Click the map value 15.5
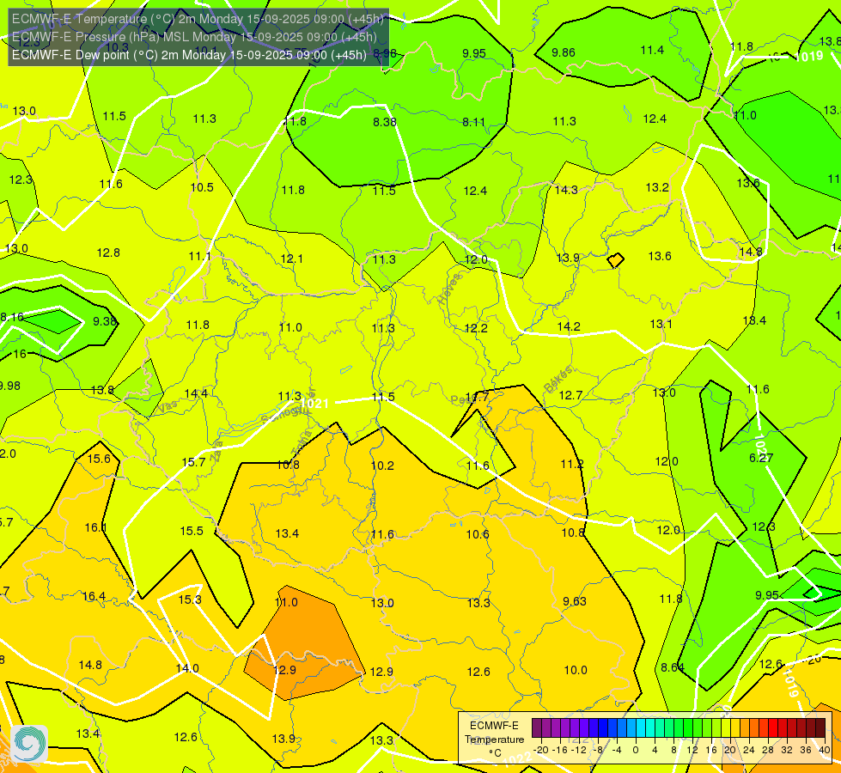Viewport: 841px width, 773px height. tap(192, 531)
